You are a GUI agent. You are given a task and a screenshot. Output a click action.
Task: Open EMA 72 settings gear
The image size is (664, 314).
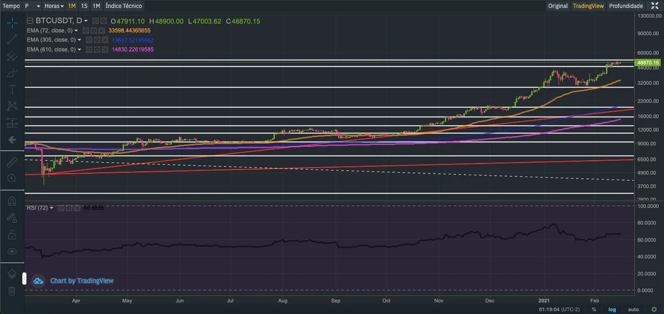[x=93, y=31]
